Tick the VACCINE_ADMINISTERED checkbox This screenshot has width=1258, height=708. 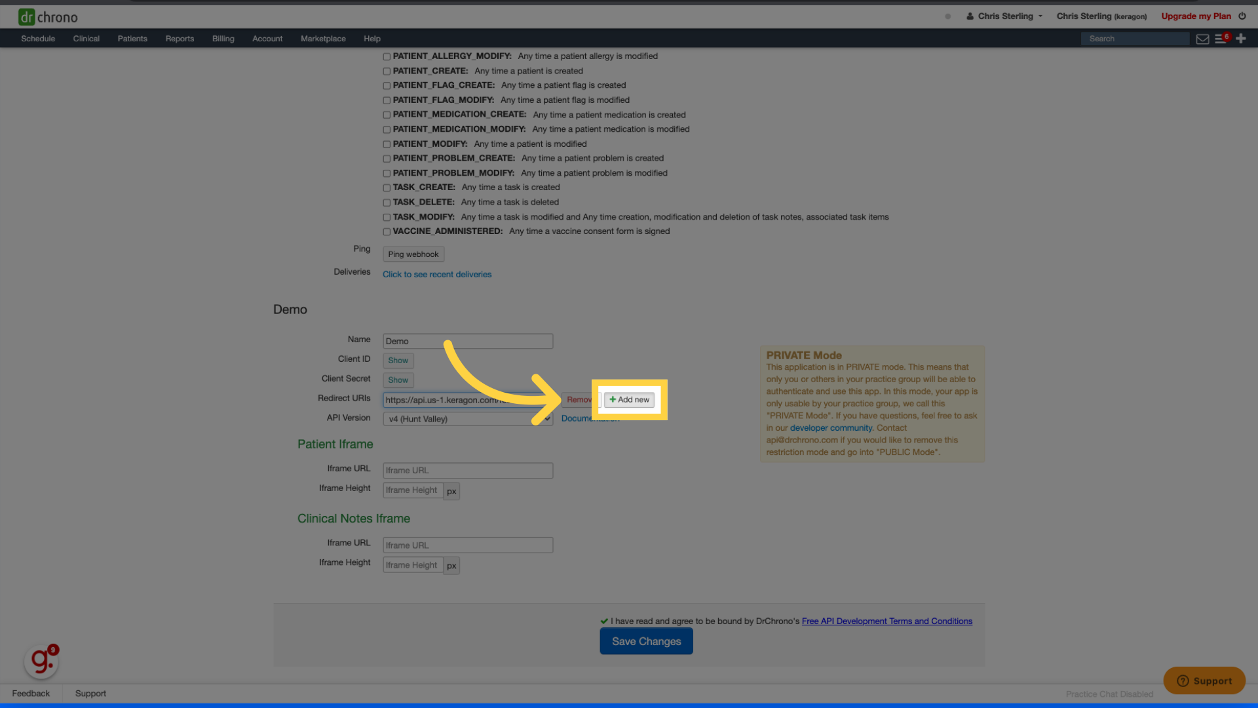(x=387, y=232)
